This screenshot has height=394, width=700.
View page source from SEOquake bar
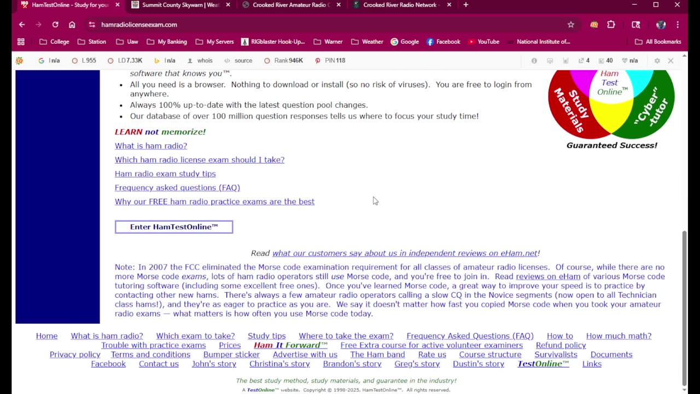coord(238,61)
